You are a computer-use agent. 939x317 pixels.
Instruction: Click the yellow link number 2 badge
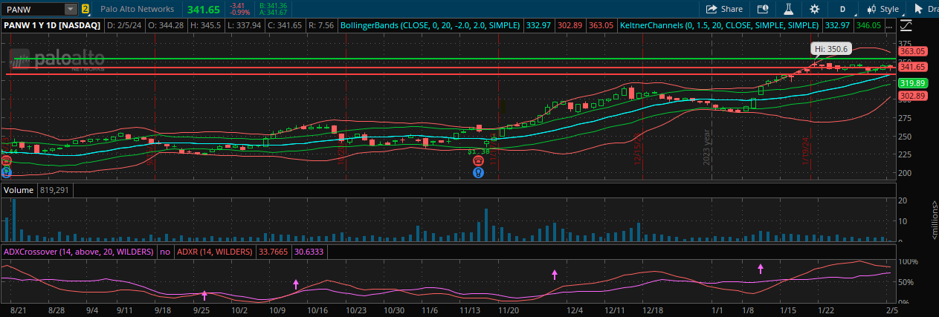click(85, 9)
